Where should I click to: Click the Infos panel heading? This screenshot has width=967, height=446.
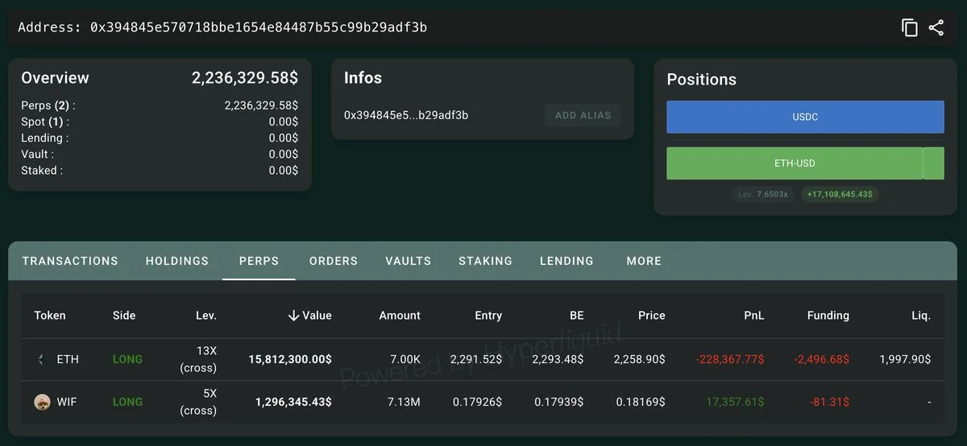click(363, 78)
